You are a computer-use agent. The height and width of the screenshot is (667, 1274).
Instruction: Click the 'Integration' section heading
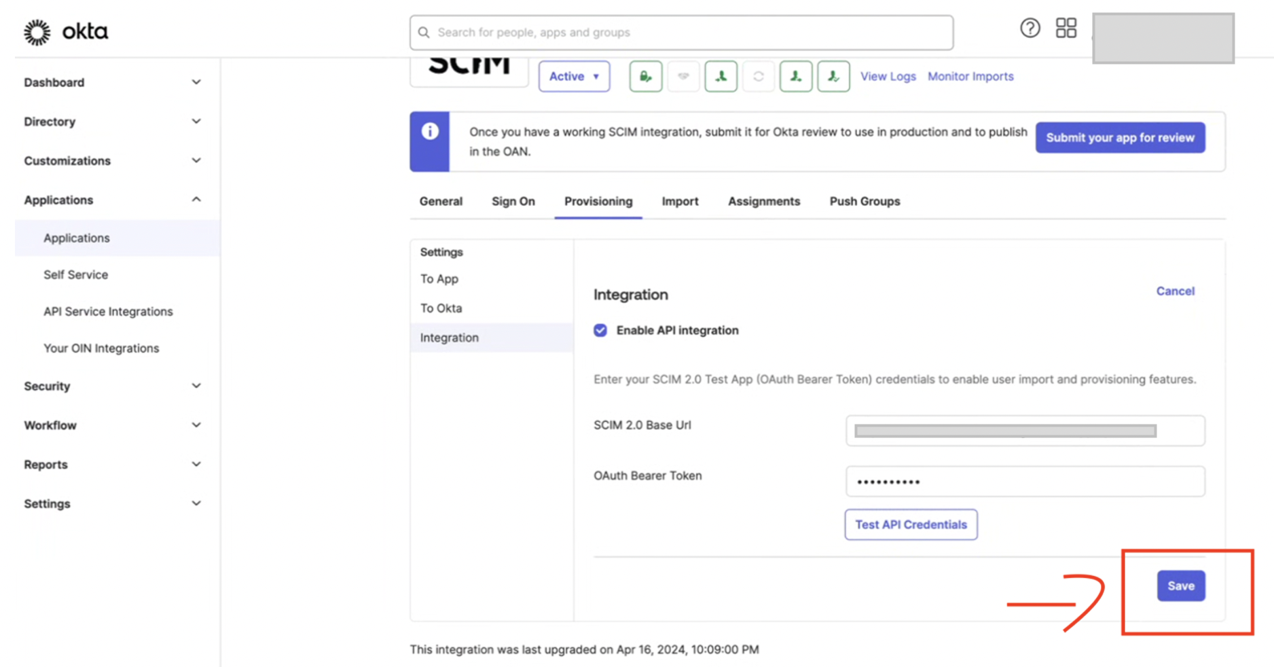631,295
